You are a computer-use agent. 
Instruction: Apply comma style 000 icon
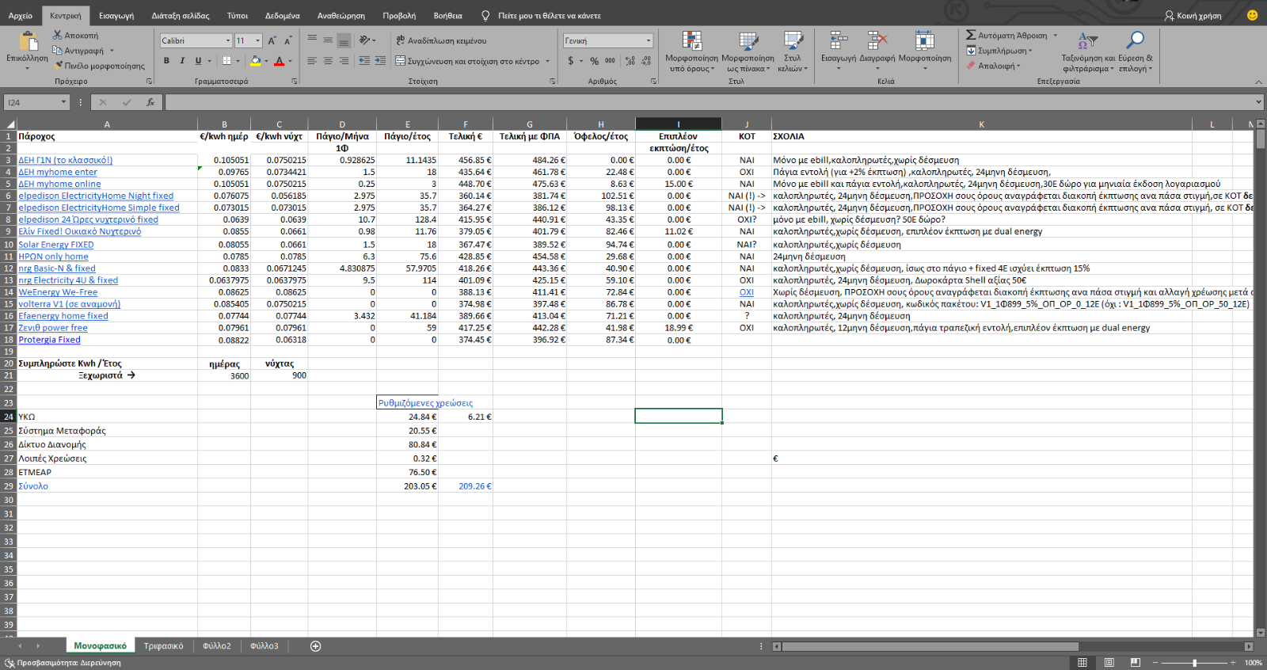pyautogui.click(x=610, y=61)
